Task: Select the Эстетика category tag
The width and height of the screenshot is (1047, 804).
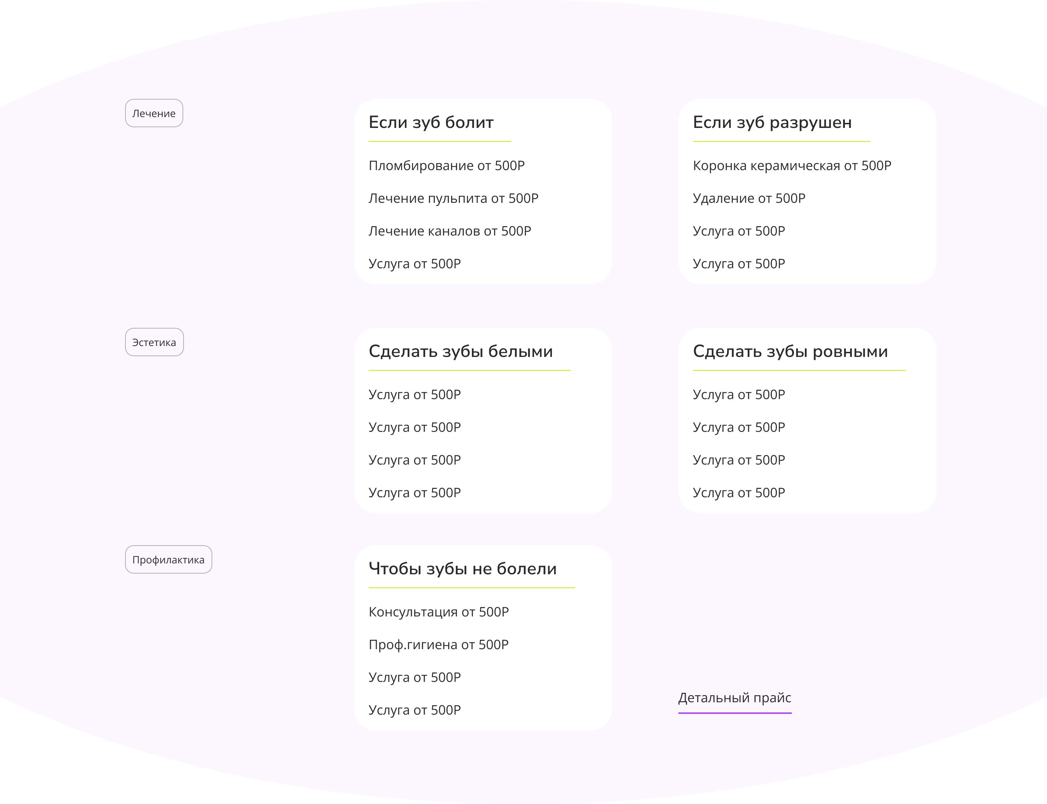Action: [154, 342]
